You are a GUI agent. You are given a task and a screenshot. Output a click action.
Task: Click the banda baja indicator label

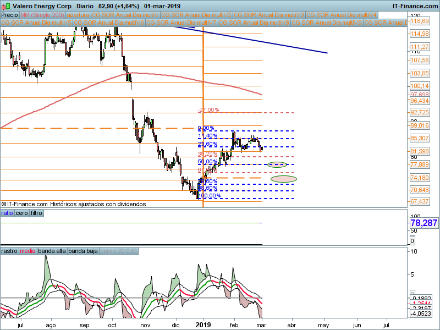pyautogui.click(x=83, y=251)
